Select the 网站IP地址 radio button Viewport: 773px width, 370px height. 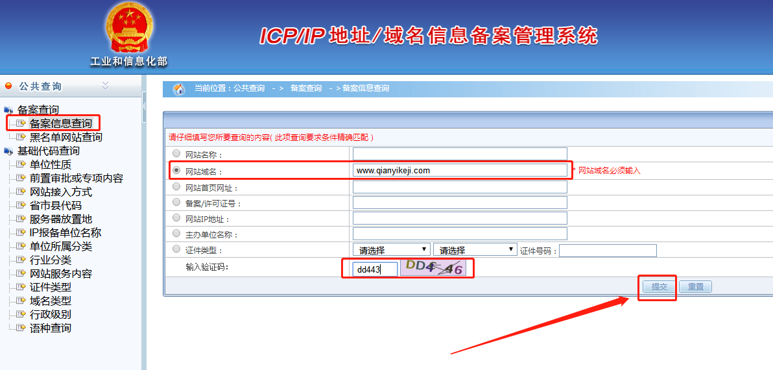coord(176,218)
